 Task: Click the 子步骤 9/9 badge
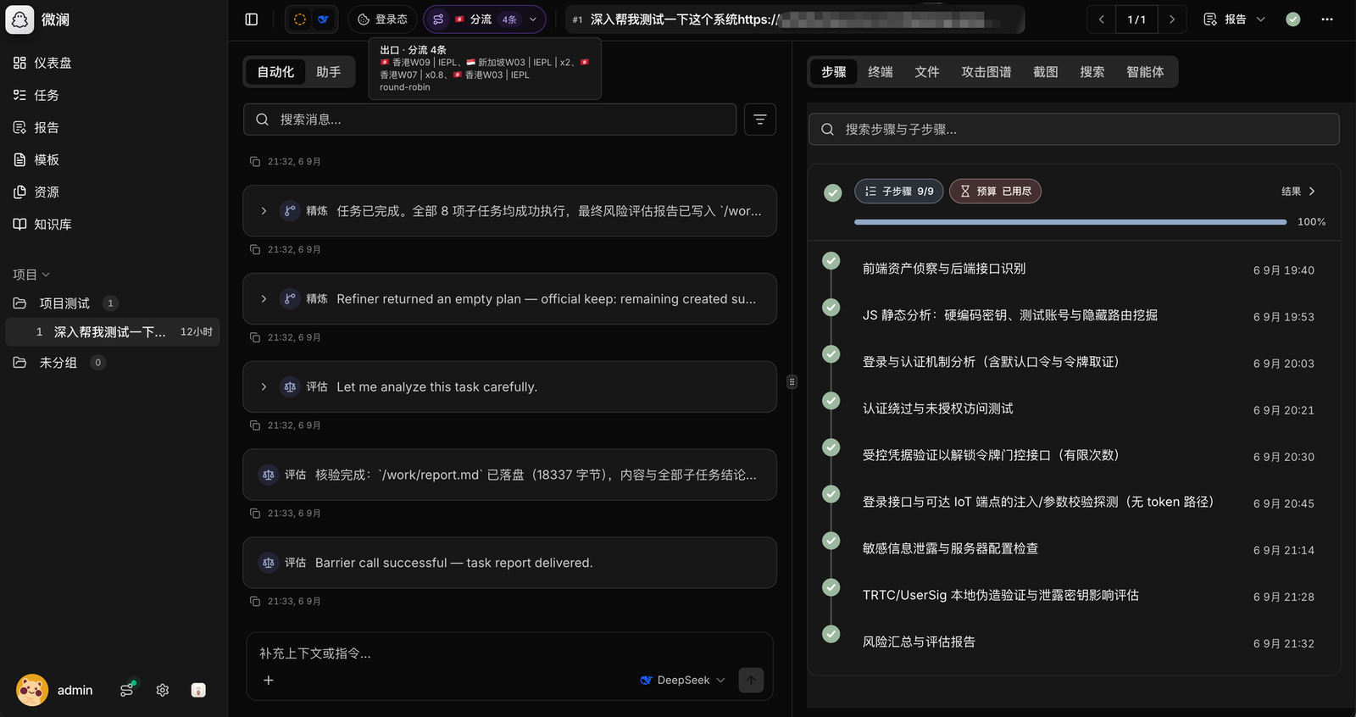(x=899, y=192)
